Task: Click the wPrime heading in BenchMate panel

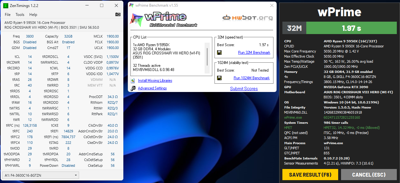Action: [x=339, y=12]
